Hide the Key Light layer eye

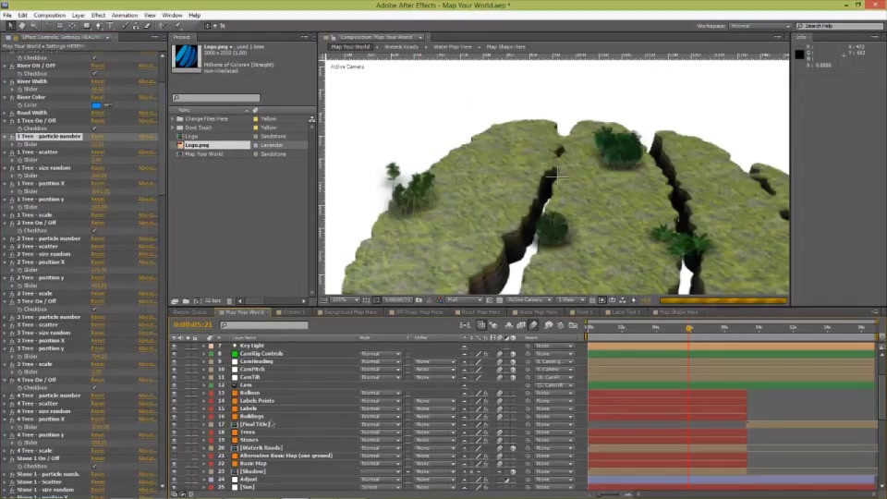pos(175,346)
